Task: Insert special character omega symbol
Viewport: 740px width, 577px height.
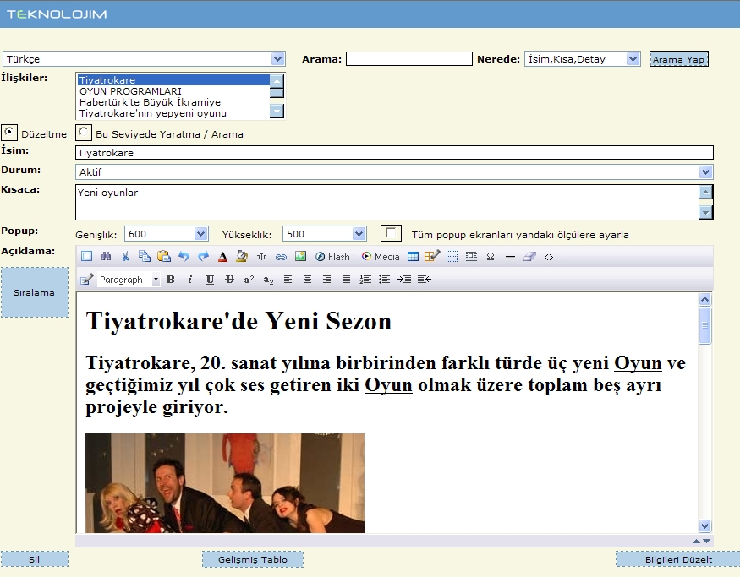Action: [x=491, y=257]
